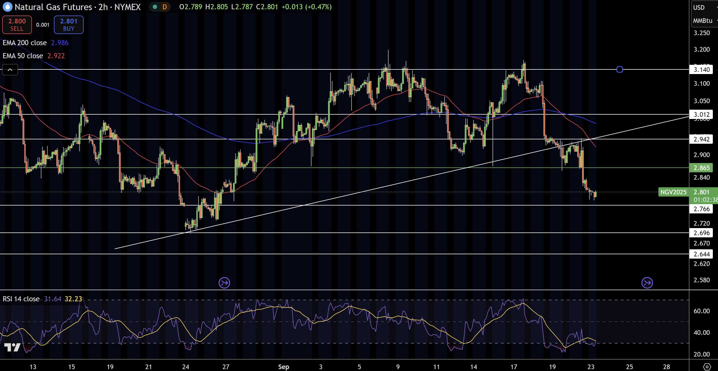Click the blue droplet symbol logo icon
The width and height of the screenshot is (718, 371).
click(7, 7)
